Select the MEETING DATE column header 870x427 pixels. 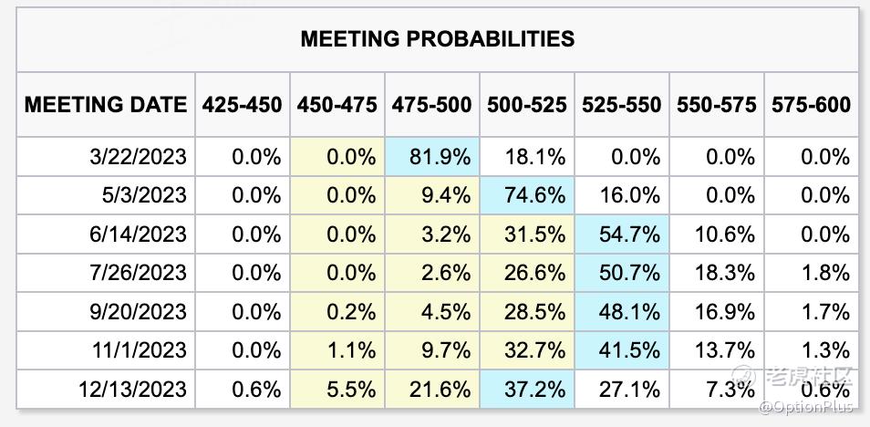[x=105, y=105]
